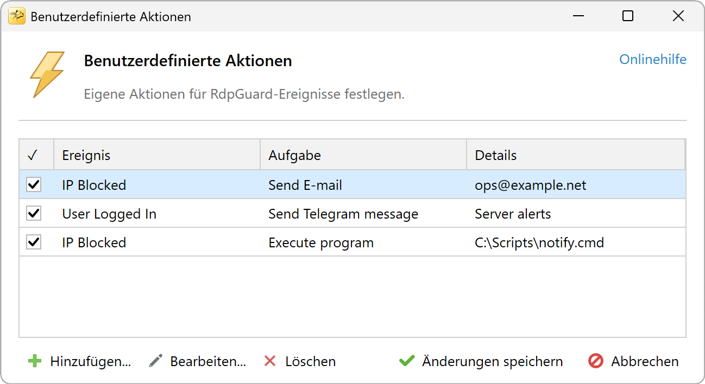Maximize the Benutzerdefinierte Aktionen window
The width and height of the screenshot is (705, 384).
(628, 16)
